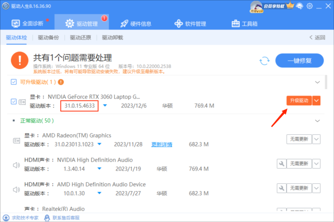Click the large orange alert icon
Screen dimensions: 334x222
[20, 60]
